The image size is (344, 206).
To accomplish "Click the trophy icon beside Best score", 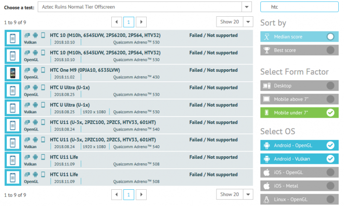I will pyautogui.click(x=267, y=50).
